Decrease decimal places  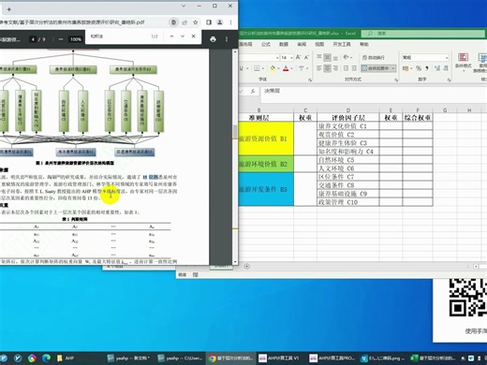[x=446, y=68]
